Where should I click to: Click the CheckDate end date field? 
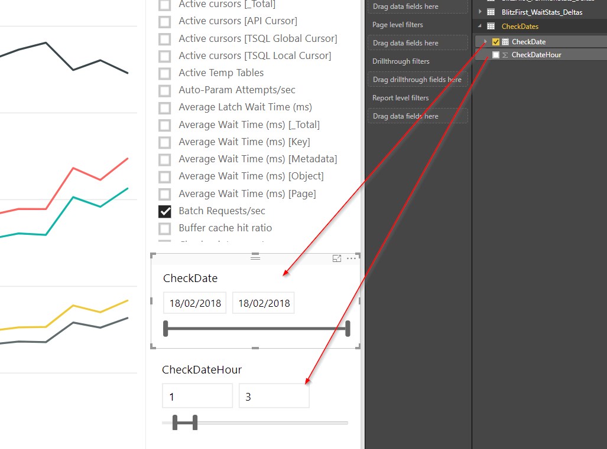click(x=264, y=303)
